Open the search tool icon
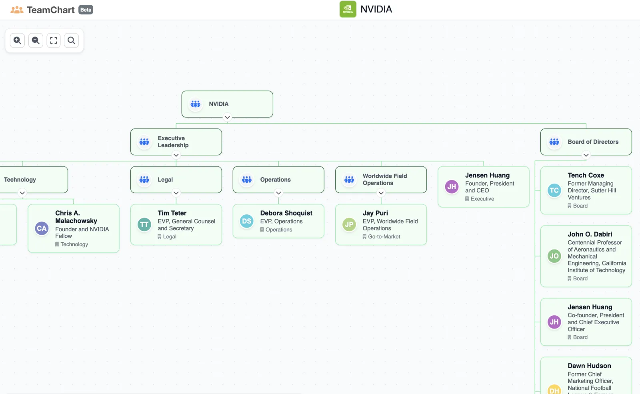Viewport: 640px width, 394px height. (72, 40)
